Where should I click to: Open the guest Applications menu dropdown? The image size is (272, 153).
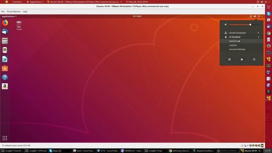pyautogui.click(x=9, y=16)
